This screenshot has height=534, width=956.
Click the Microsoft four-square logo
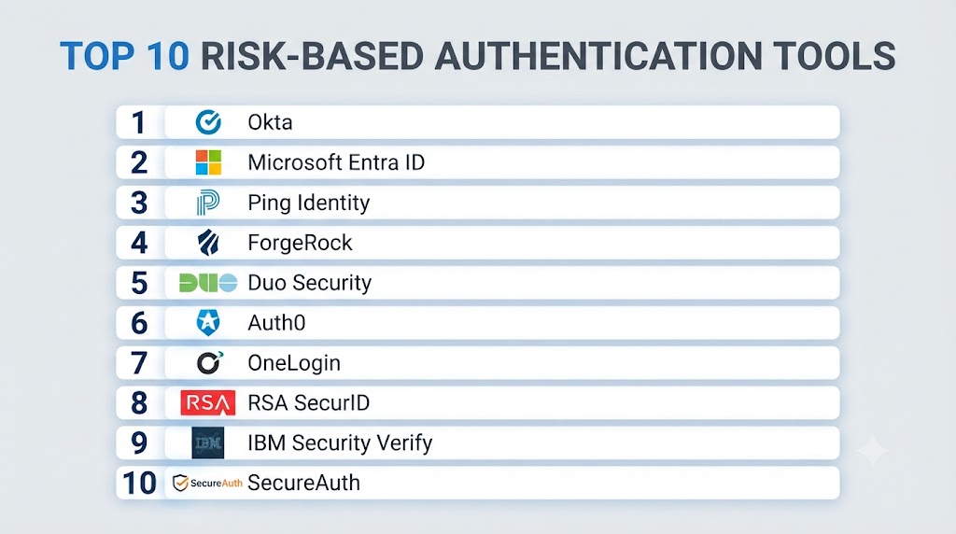pyautogui.click(x=208, y=162)
